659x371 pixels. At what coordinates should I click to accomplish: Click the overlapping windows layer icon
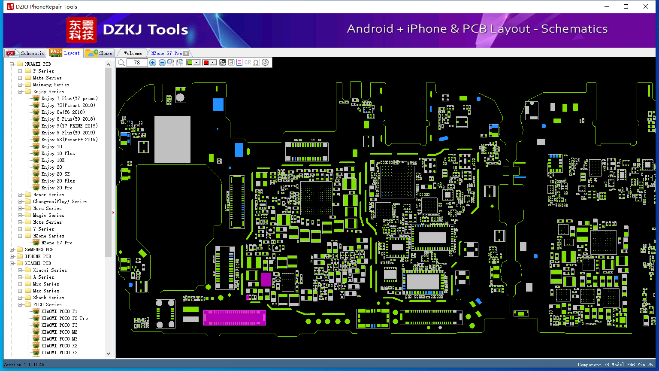[223, 63]
